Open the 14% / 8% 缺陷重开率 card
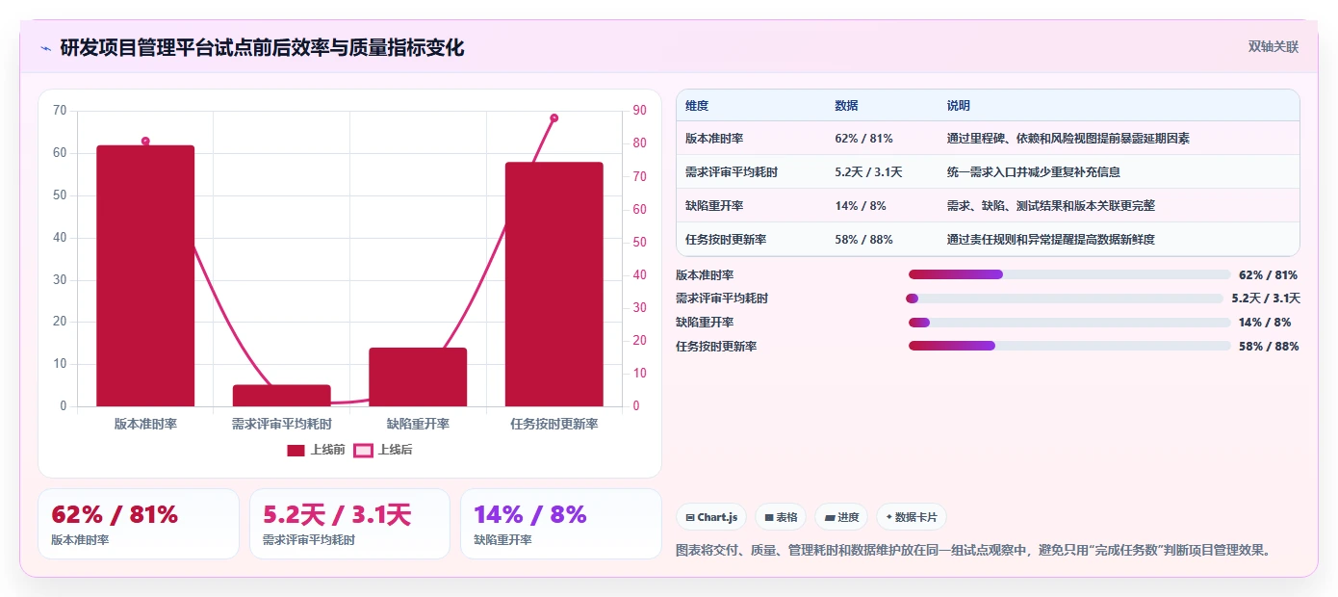The image size is (1338, 597). tap(561, 524)
